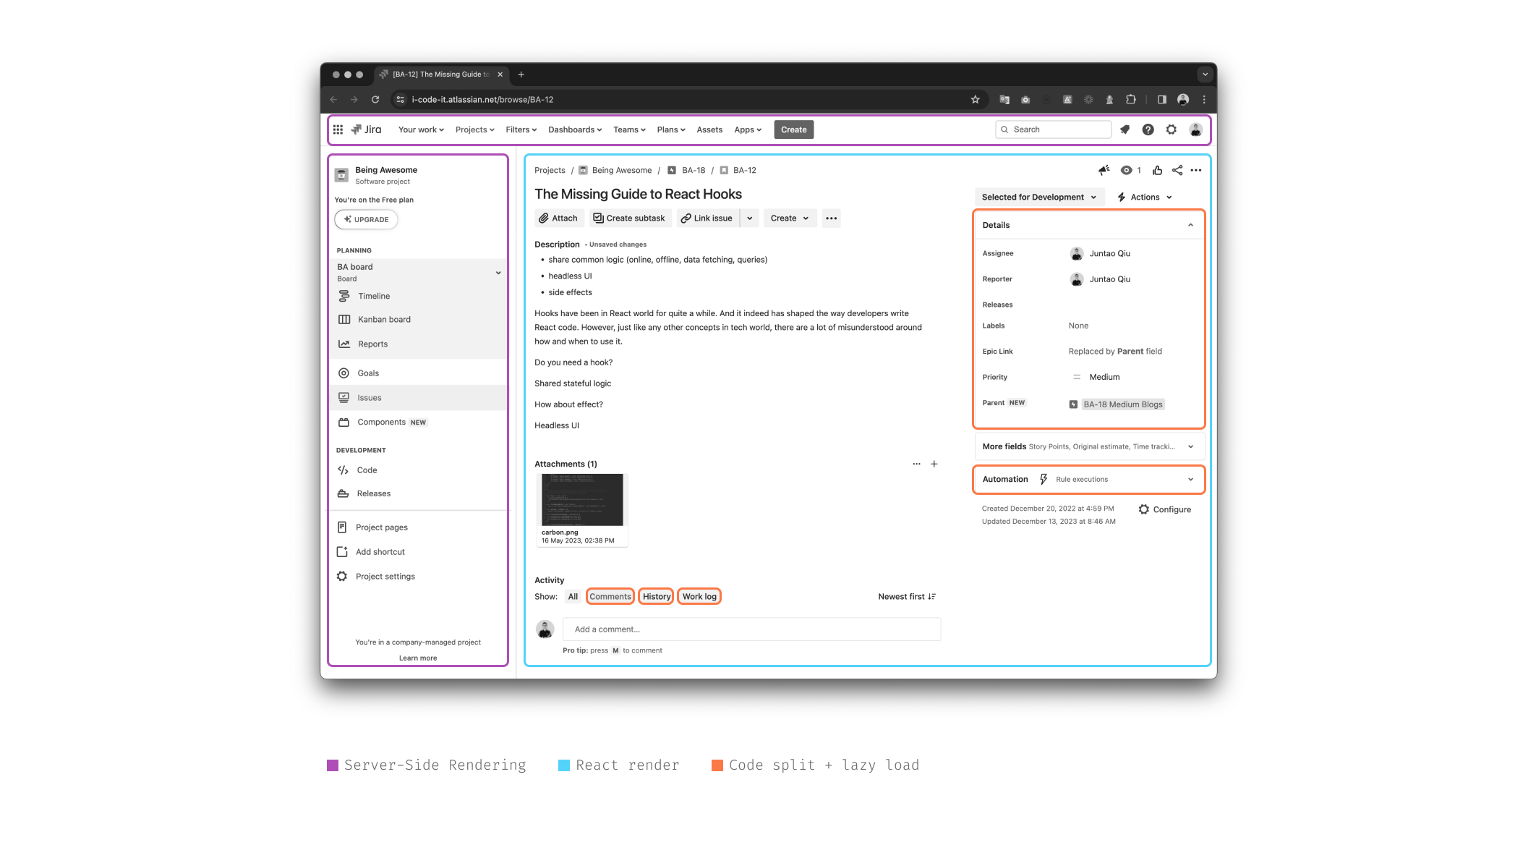Open the carbon.png attachment thumbnail

582,500
